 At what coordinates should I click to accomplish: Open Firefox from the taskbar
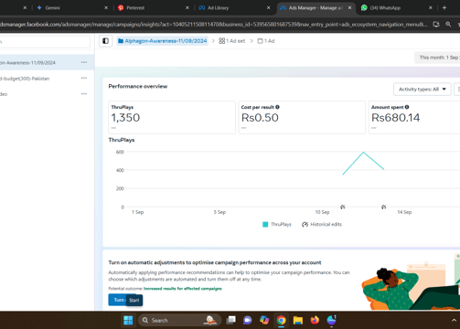pyautogui.click(x=315, y=320)
